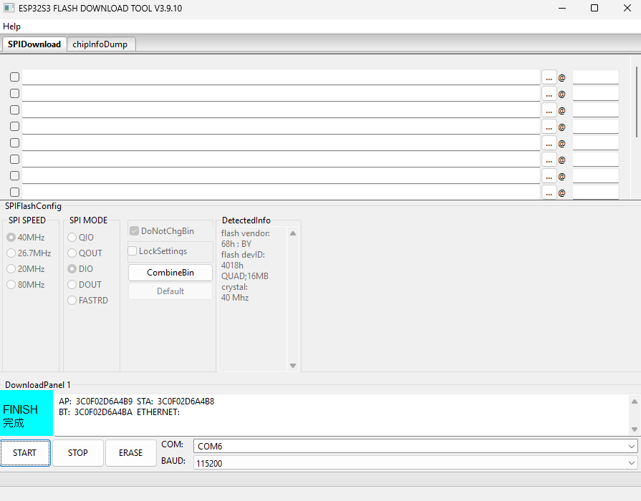Click the first row flash address field

click(x=596, y=77)
